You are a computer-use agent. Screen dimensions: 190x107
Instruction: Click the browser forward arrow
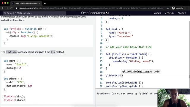coord(7,8)
